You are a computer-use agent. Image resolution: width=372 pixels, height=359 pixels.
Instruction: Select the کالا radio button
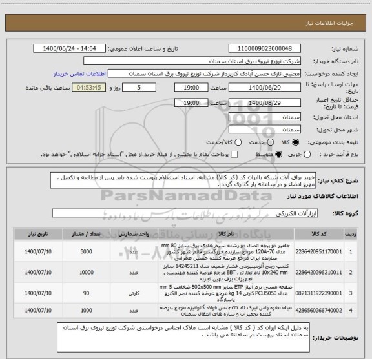click(x=296, y=142)
